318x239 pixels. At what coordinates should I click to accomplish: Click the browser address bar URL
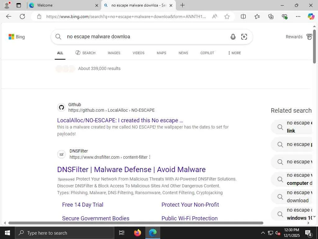126,16
